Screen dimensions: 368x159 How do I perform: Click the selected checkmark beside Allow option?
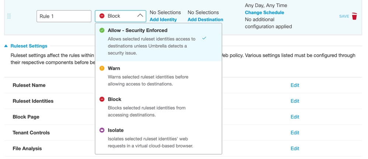click(x=204, y=38)
